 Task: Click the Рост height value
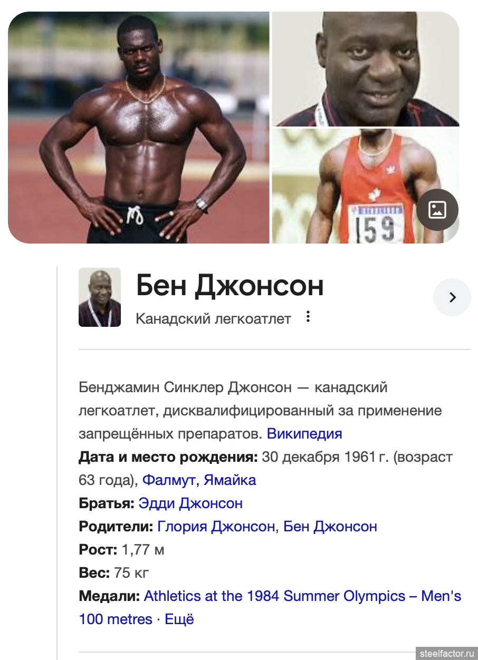pyautogui.click(x=143, y=550)
